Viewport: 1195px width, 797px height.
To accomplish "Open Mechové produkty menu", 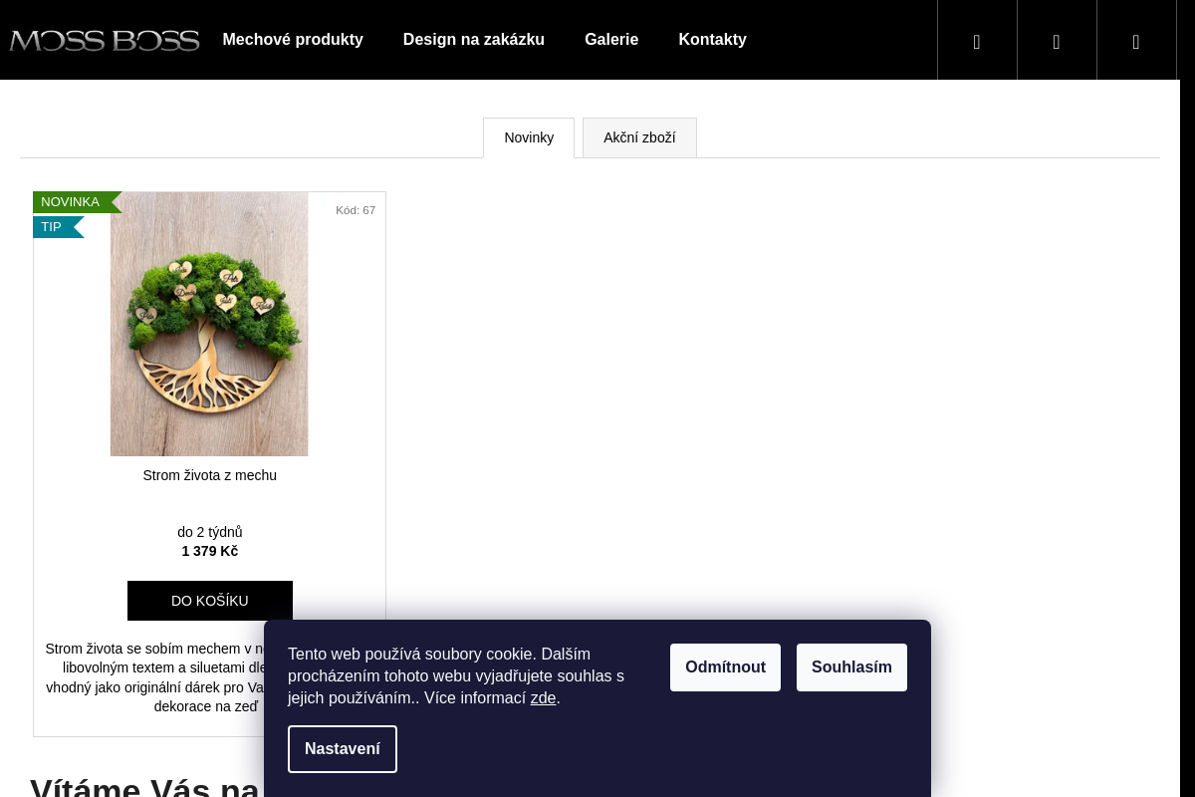I will point(293,40).
